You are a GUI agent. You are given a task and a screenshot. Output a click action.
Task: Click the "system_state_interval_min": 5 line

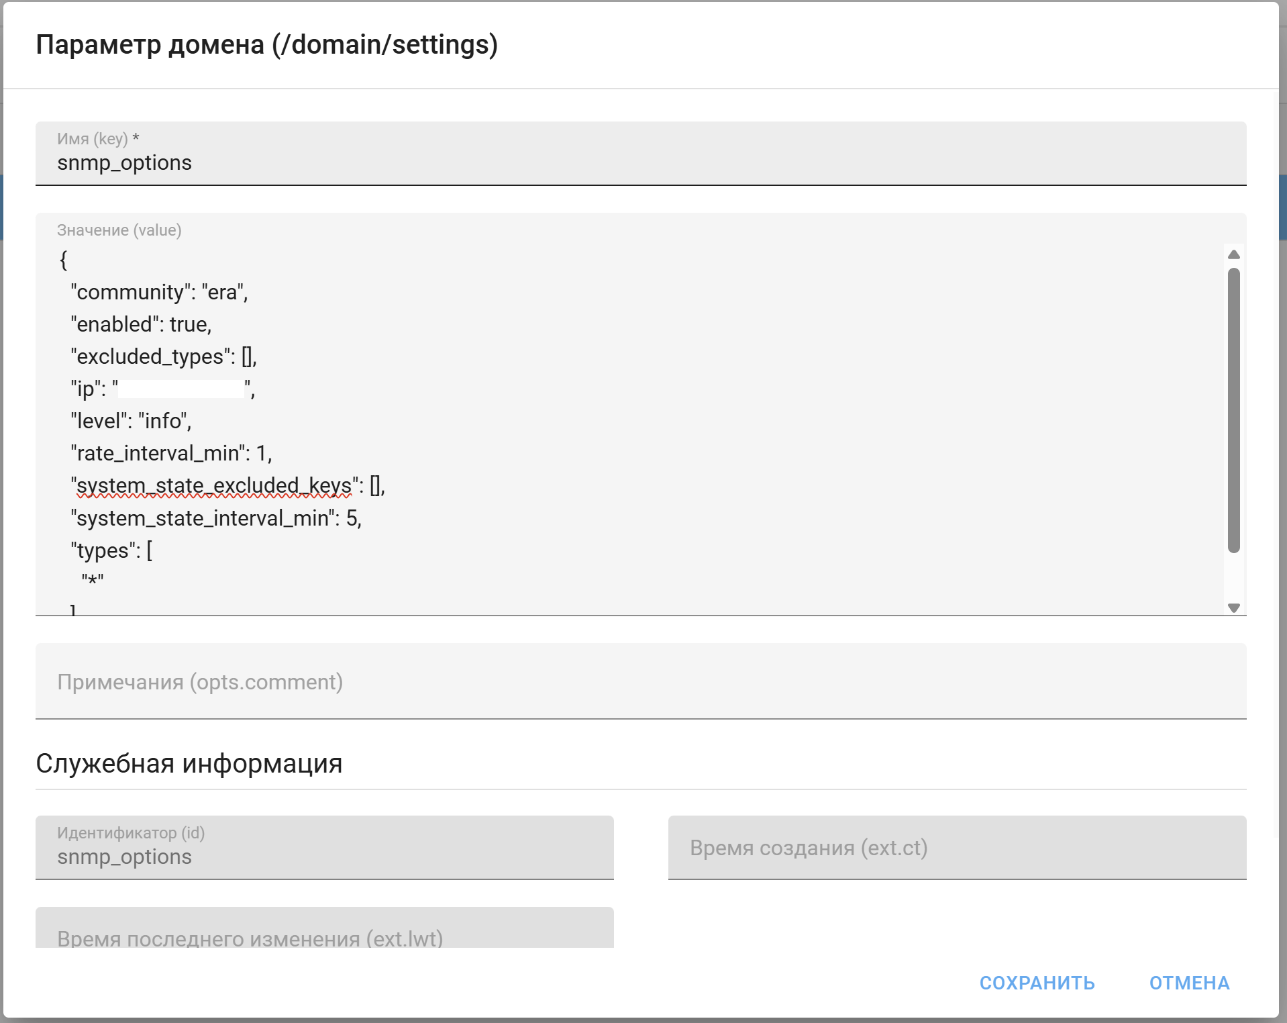click(216, 518)
